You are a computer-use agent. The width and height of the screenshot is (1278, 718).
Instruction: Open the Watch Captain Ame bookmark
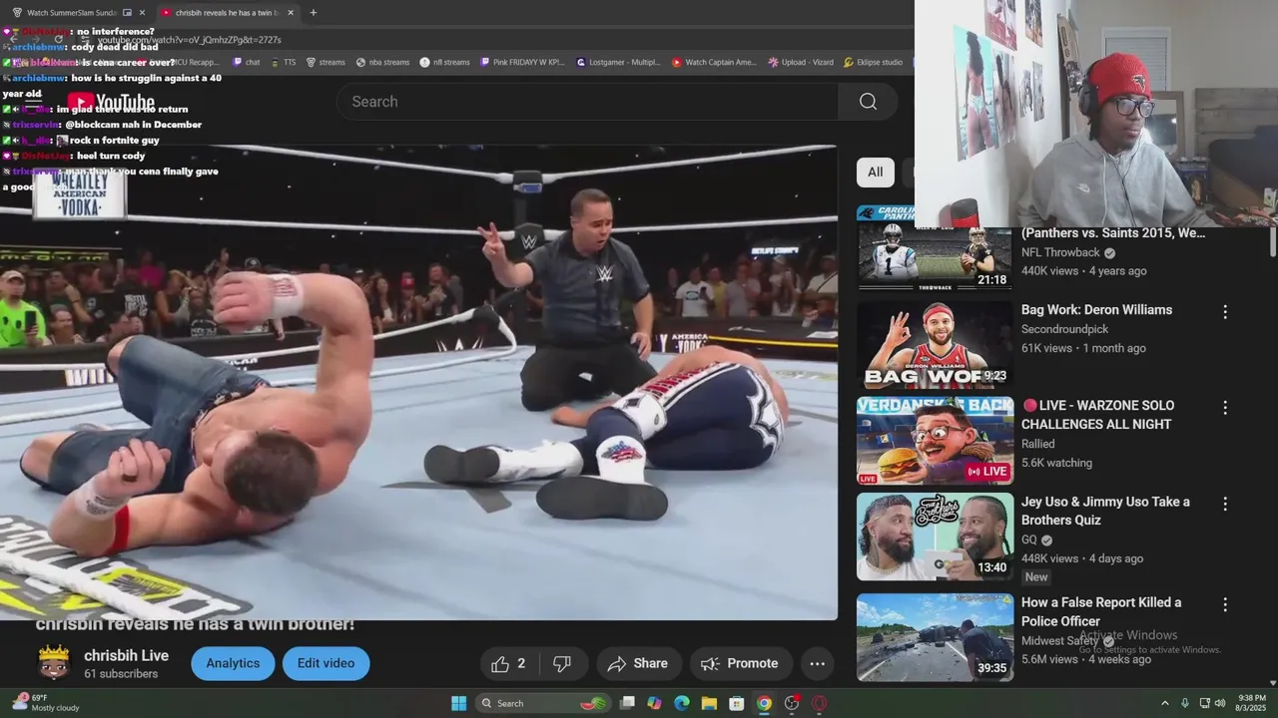click(714, 62)
